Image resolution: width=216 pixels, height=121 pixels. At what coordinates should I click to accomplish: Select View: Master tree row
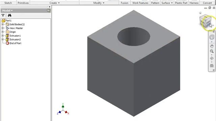pyautogui.click(x=16, y=28)
